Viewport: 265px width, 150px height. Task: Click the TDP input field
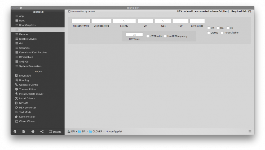click(x=180, y=21)
